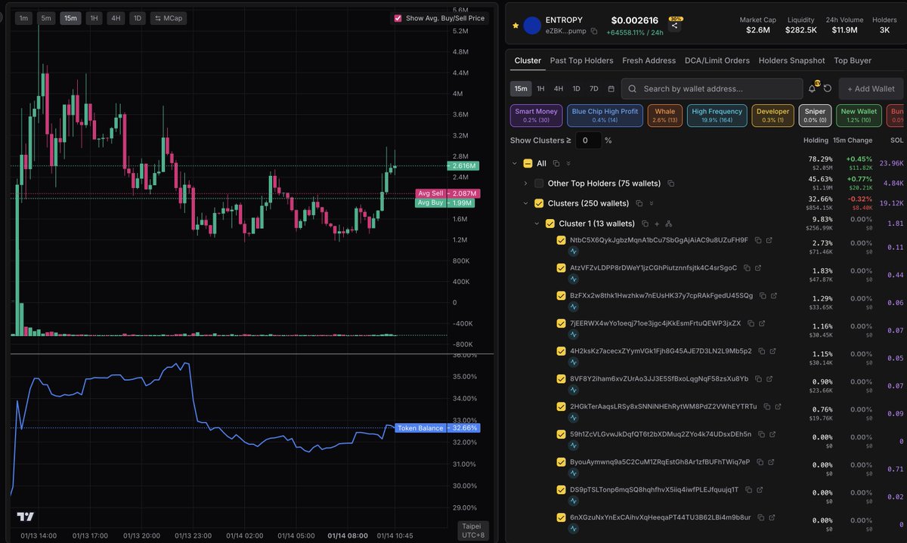Collapse the Cluster 1 (13 wallets) group
Viewport: 907px width, 543px height.
pyautogui.click(x=536, y=224)
